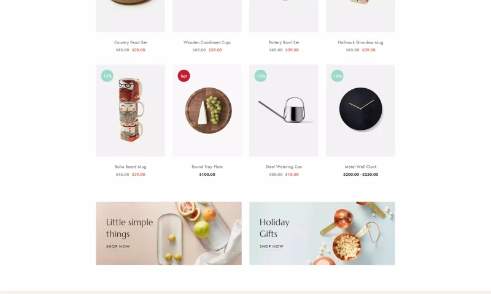Open the Holiday Gifts banner image
Image resolution: width=491 pixels, height=294 pixels.
point(322,233)
